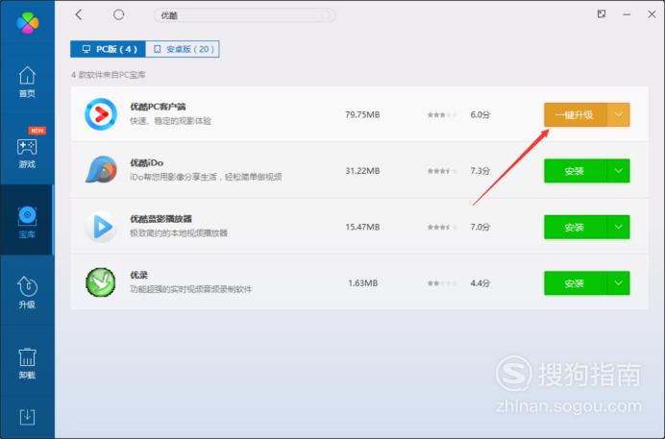Expand install options arrow for 优酷iDo
This screenshot has height=439, width=665.
coord(619,171)
